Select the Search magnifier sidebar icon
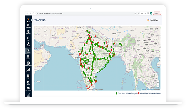The height and width of the screenshot is (109, 186). pos(28,44)
